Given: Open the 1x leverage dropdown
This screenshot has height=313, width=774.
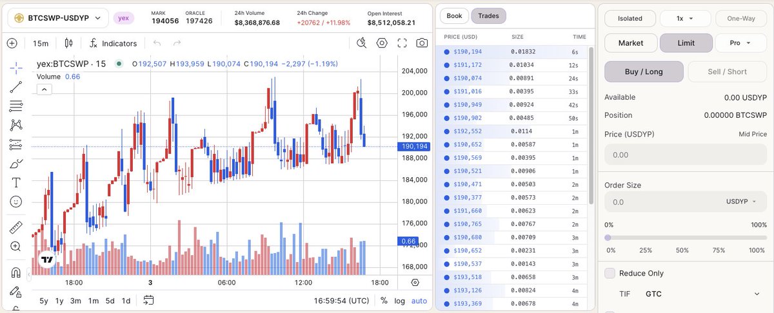Looking at the screenshot, I should pos(686,19).
